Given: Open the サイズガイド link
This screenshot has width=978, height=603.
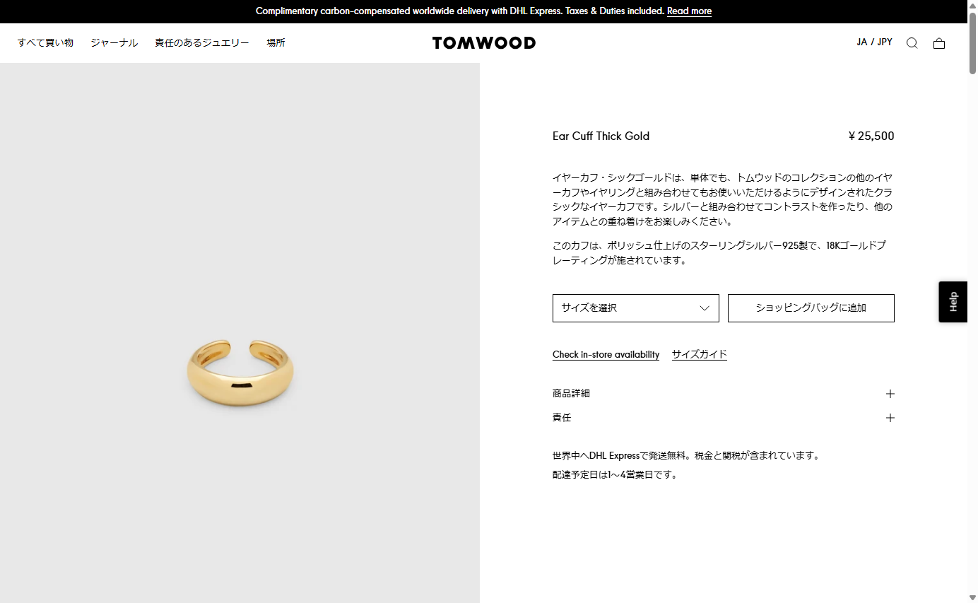Looking at the screenshot, I should (x=699, y=355).
